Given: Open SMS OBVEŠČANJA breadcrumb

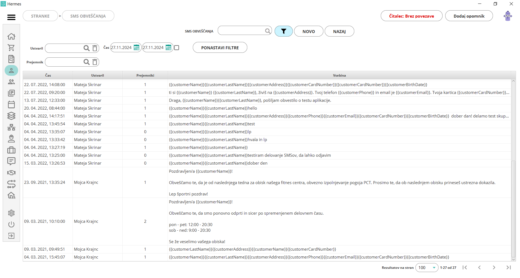Looking at the screenshot, I should (88, 16).
